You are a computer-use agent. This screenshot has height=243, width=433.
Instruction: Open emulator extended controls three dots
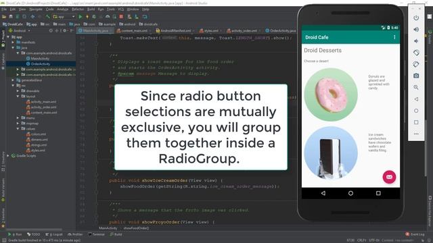[416, 134]
